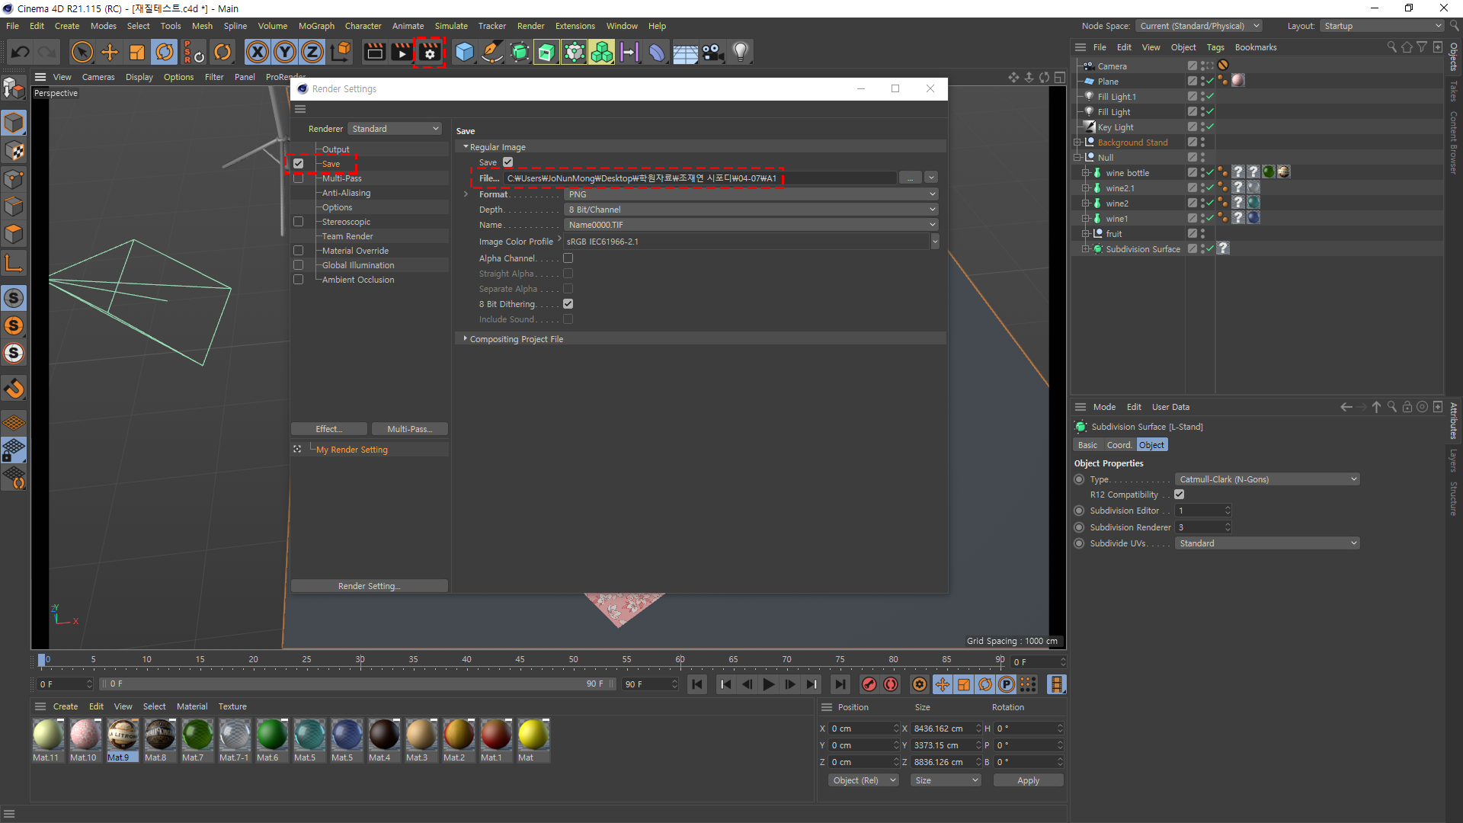Open Edit Render Settings toolbar icon
This screenshot has width=1463, height=823.
click(429, 53)
